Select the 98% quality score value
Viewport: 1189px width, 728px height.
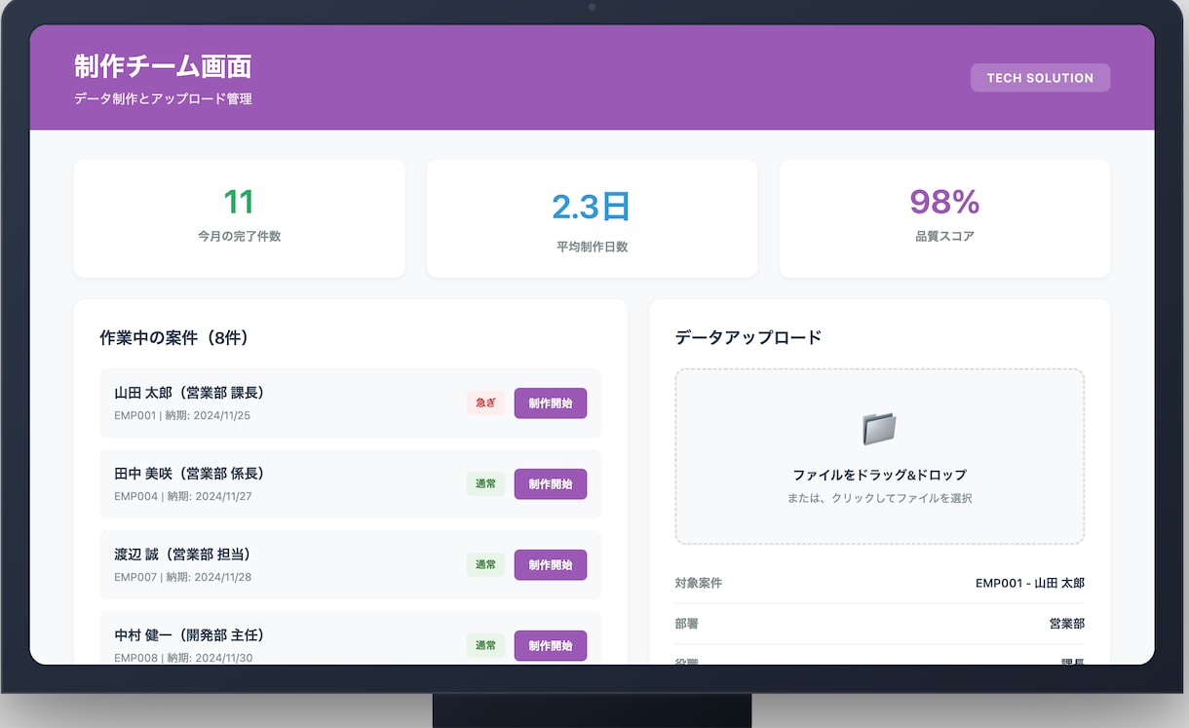click(x=944, y=202)
